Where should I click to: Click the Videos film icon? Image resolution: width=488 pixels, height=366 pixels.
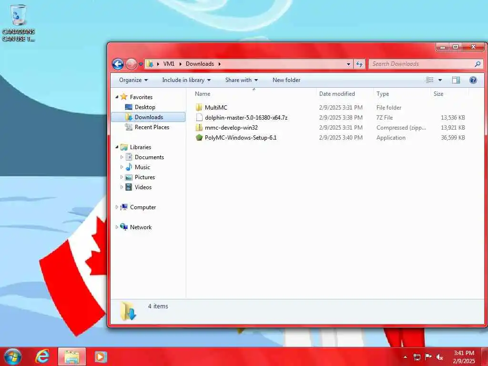(x=129, y=187)
